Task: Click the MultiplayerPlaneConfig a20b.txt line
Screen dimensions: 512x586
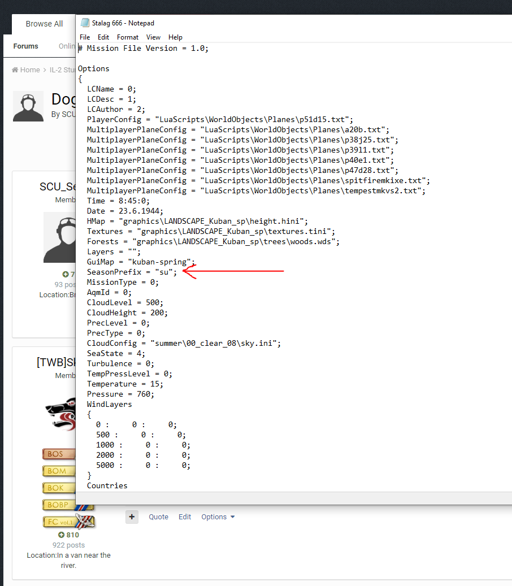Action: [x=238, y=129]
